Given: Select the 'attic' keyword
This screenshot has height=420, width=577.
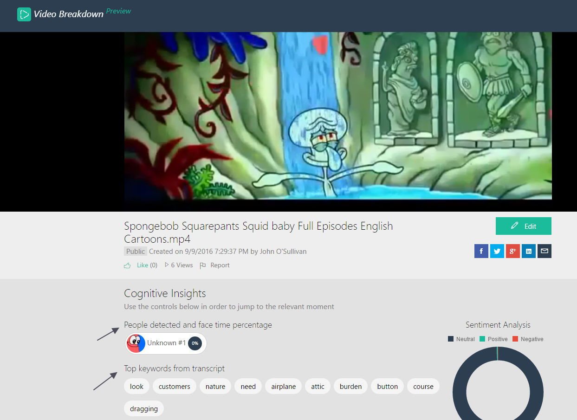Looking at the screenshot, I should 318,386.
